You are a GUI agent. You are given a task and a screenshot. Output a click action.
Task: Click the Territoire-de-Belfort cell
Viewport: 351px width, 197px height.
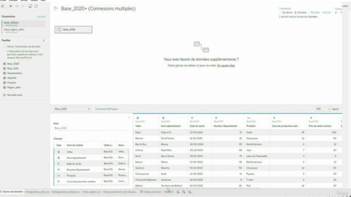(x=173, y=186)
